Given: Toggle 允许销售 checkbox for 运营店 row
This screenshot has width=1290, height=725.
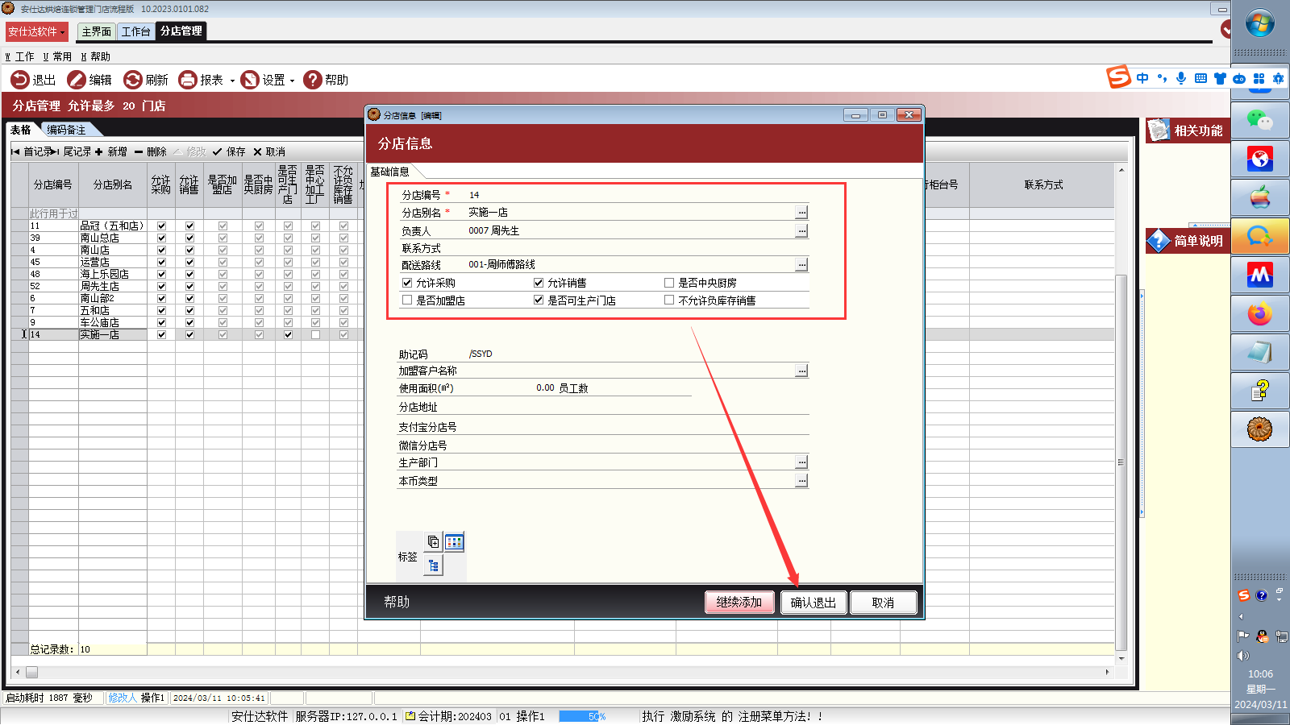Looking at the screenshot, I should (189, 262).
